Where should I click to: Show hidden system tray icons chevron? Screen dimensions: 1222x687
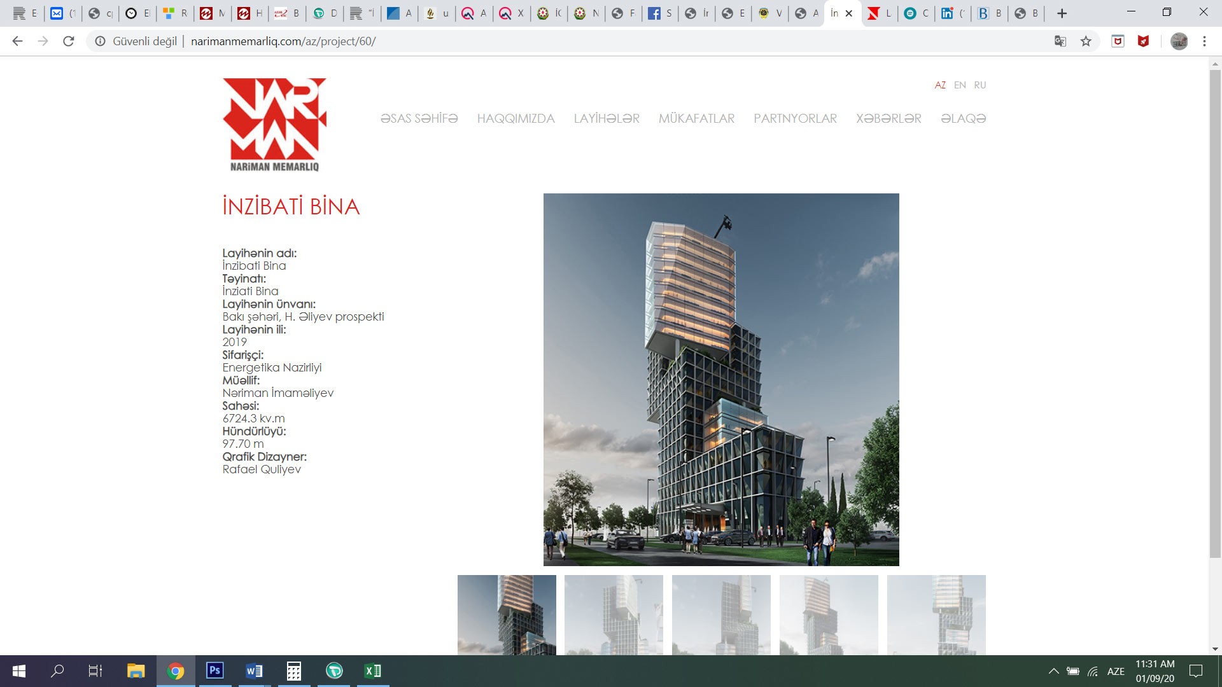pos(1053,671)
